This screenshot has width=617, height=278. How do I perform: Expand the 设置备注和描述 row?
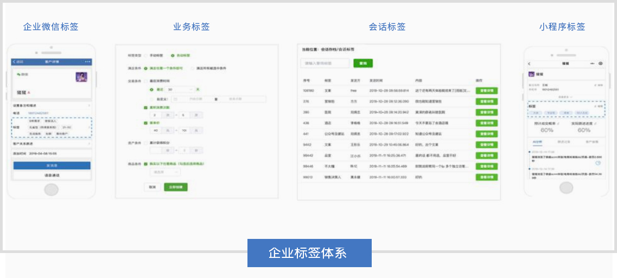(x=51, y=105)
